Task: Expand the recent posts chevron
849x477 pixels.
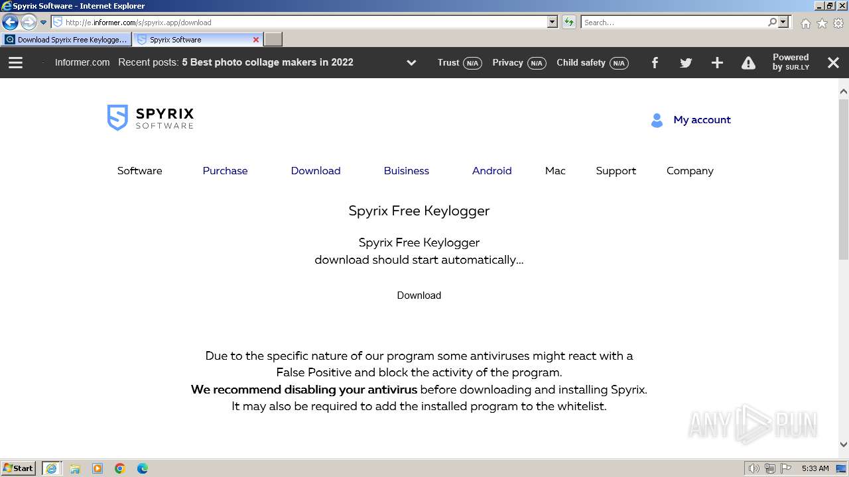Action: tap(411, 63)
